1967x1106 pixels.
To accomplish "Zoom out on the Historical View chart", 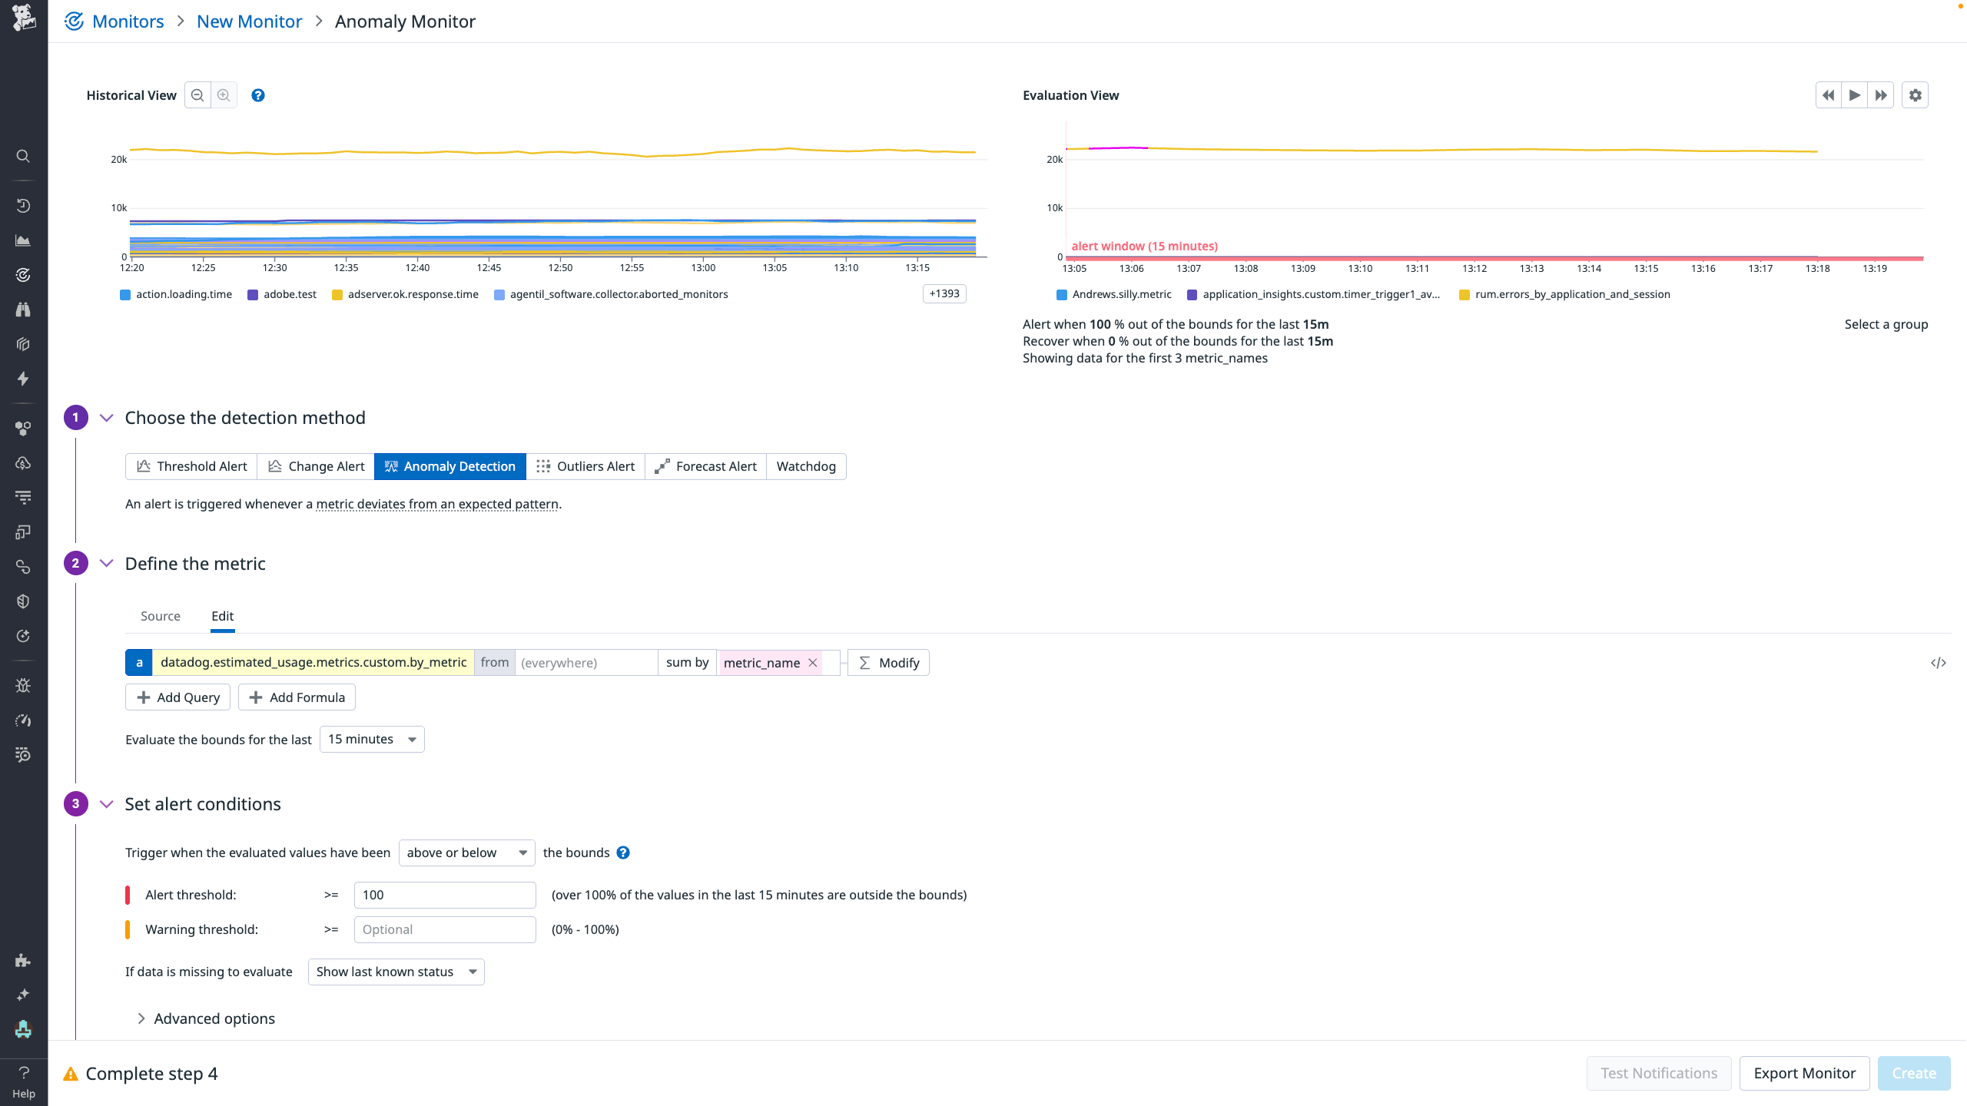I will coord(197,94).
